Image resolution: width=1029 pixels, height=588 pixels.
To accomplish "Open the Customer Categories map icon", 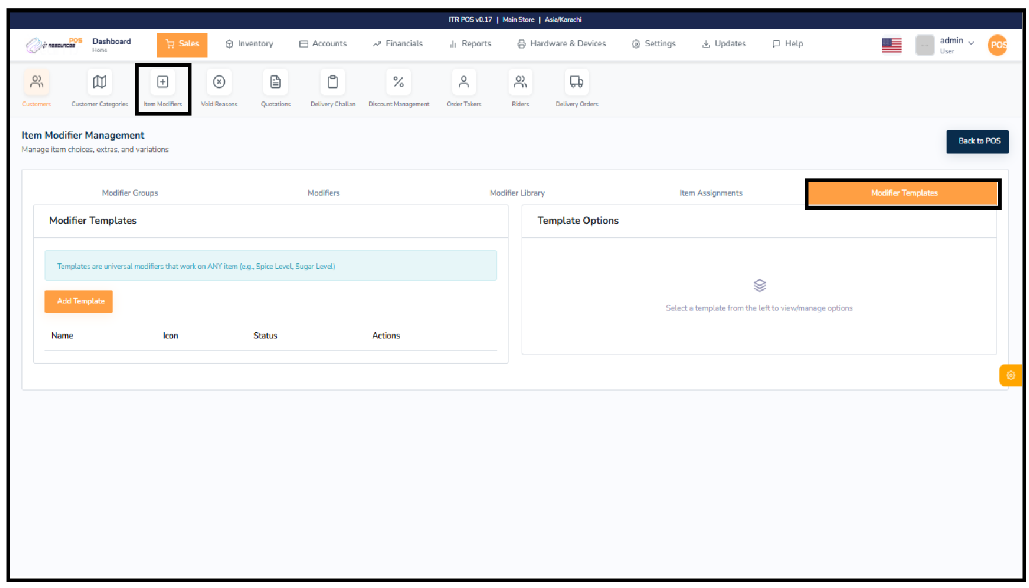I will click(100, 82).
